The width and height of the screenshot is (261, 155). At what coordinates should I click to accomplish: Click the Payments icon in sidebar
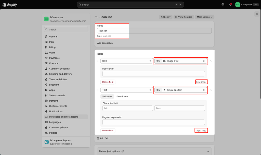point(46,58)
